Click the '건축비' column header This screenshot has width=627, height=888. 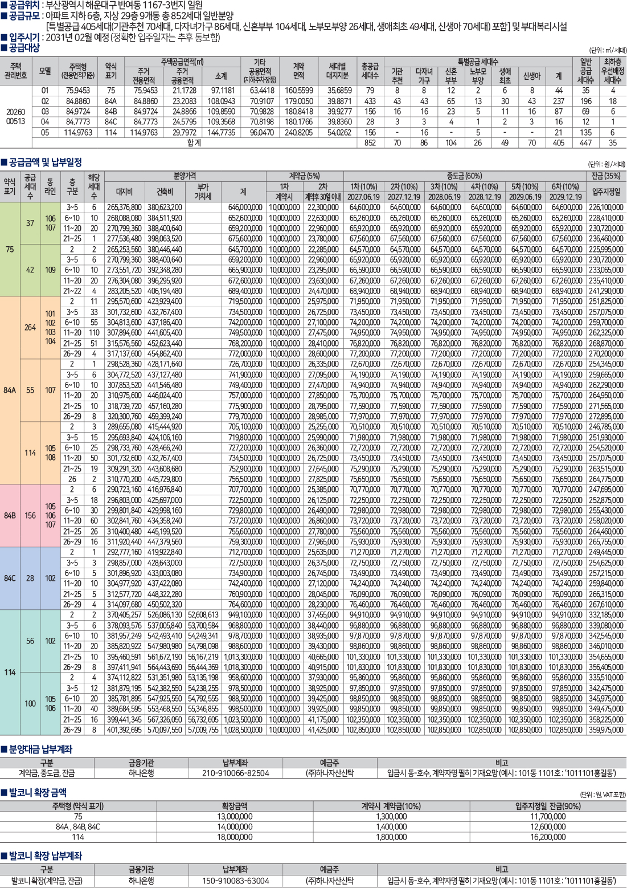(x=165, y=192)
